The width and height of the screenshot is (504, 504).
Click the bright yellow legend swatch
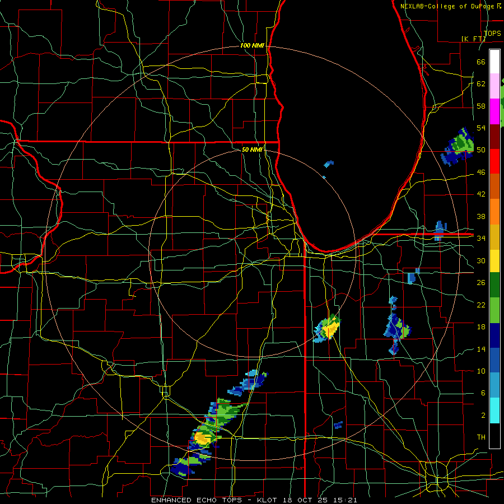(x=494, y=260)
